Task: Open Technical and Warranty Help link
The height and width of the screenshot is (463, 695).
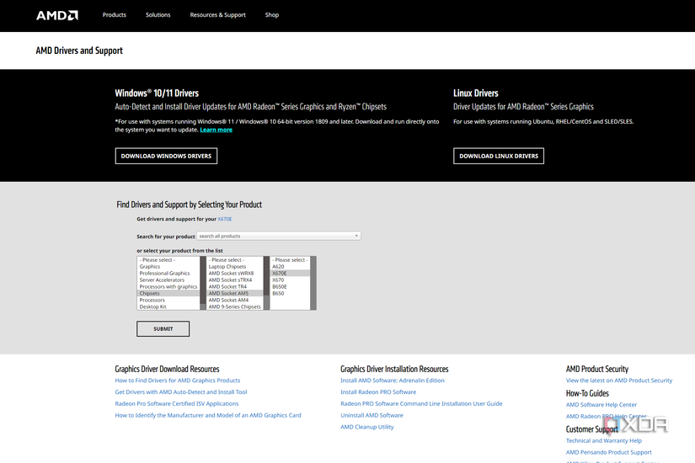Action: [x=604, y=441]
